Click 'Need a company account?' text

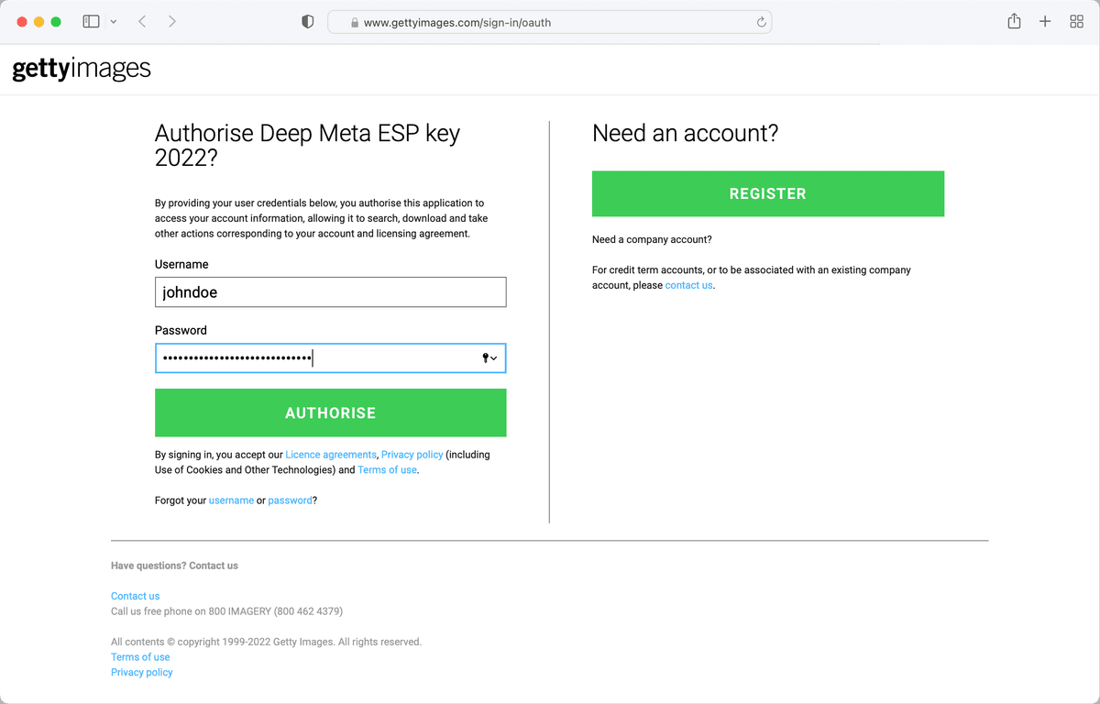click(x=652, y=239)
